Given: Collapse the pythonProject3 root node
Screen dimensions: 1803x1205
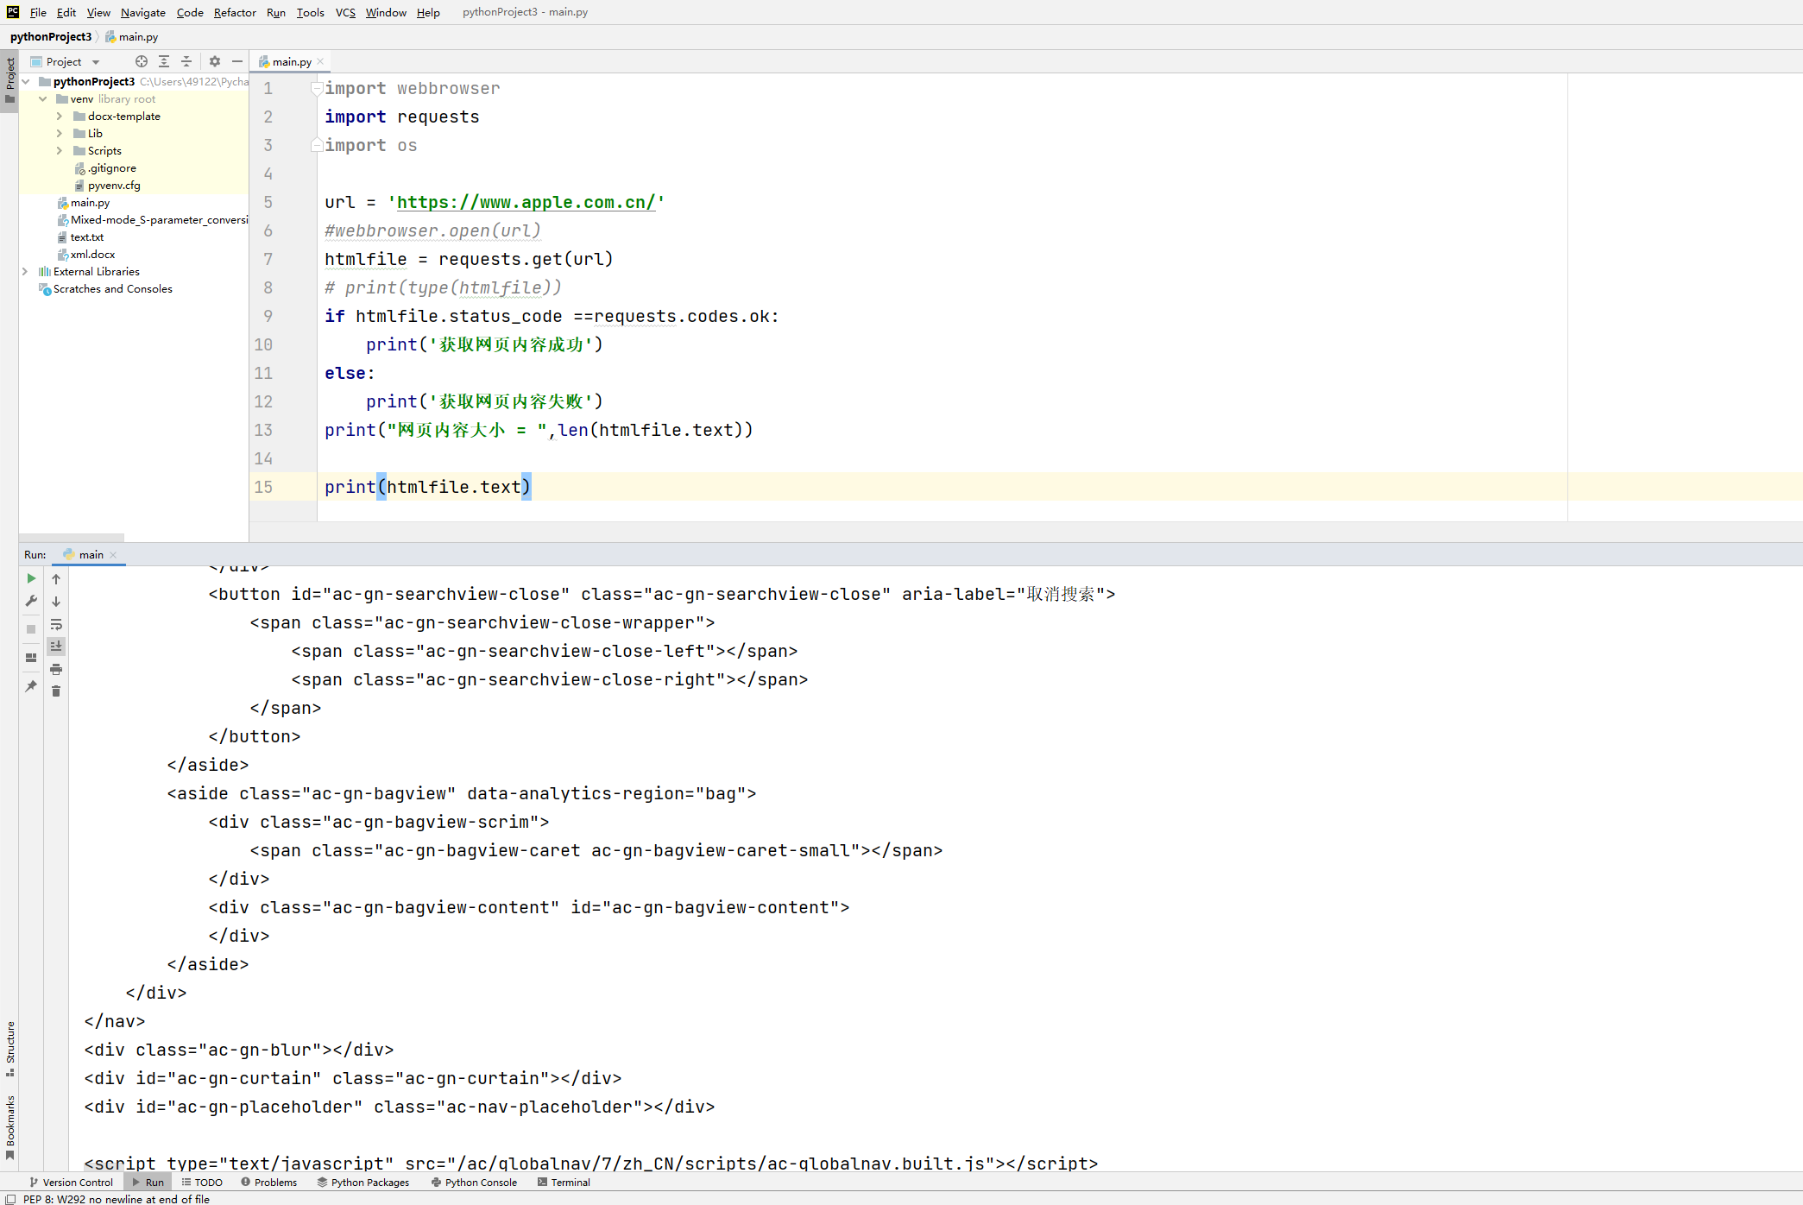Looking at the screenshot, I should (x=26, y=82).
